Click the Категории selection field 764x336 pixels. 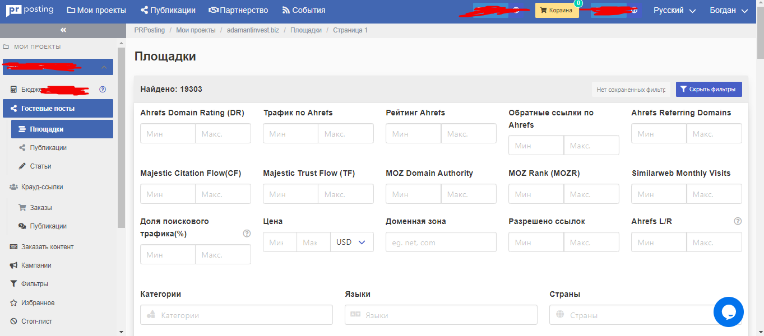(237, 315)
